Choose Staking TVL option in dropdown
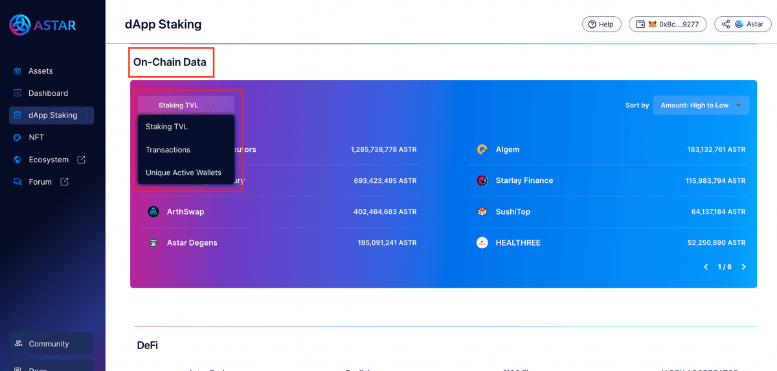Screen dimensions: 777x371 point(186,127)
